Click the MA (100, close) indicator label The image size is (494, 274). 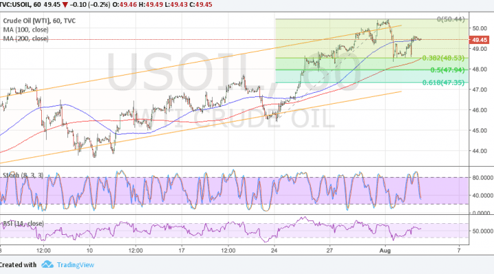(26, 30)
